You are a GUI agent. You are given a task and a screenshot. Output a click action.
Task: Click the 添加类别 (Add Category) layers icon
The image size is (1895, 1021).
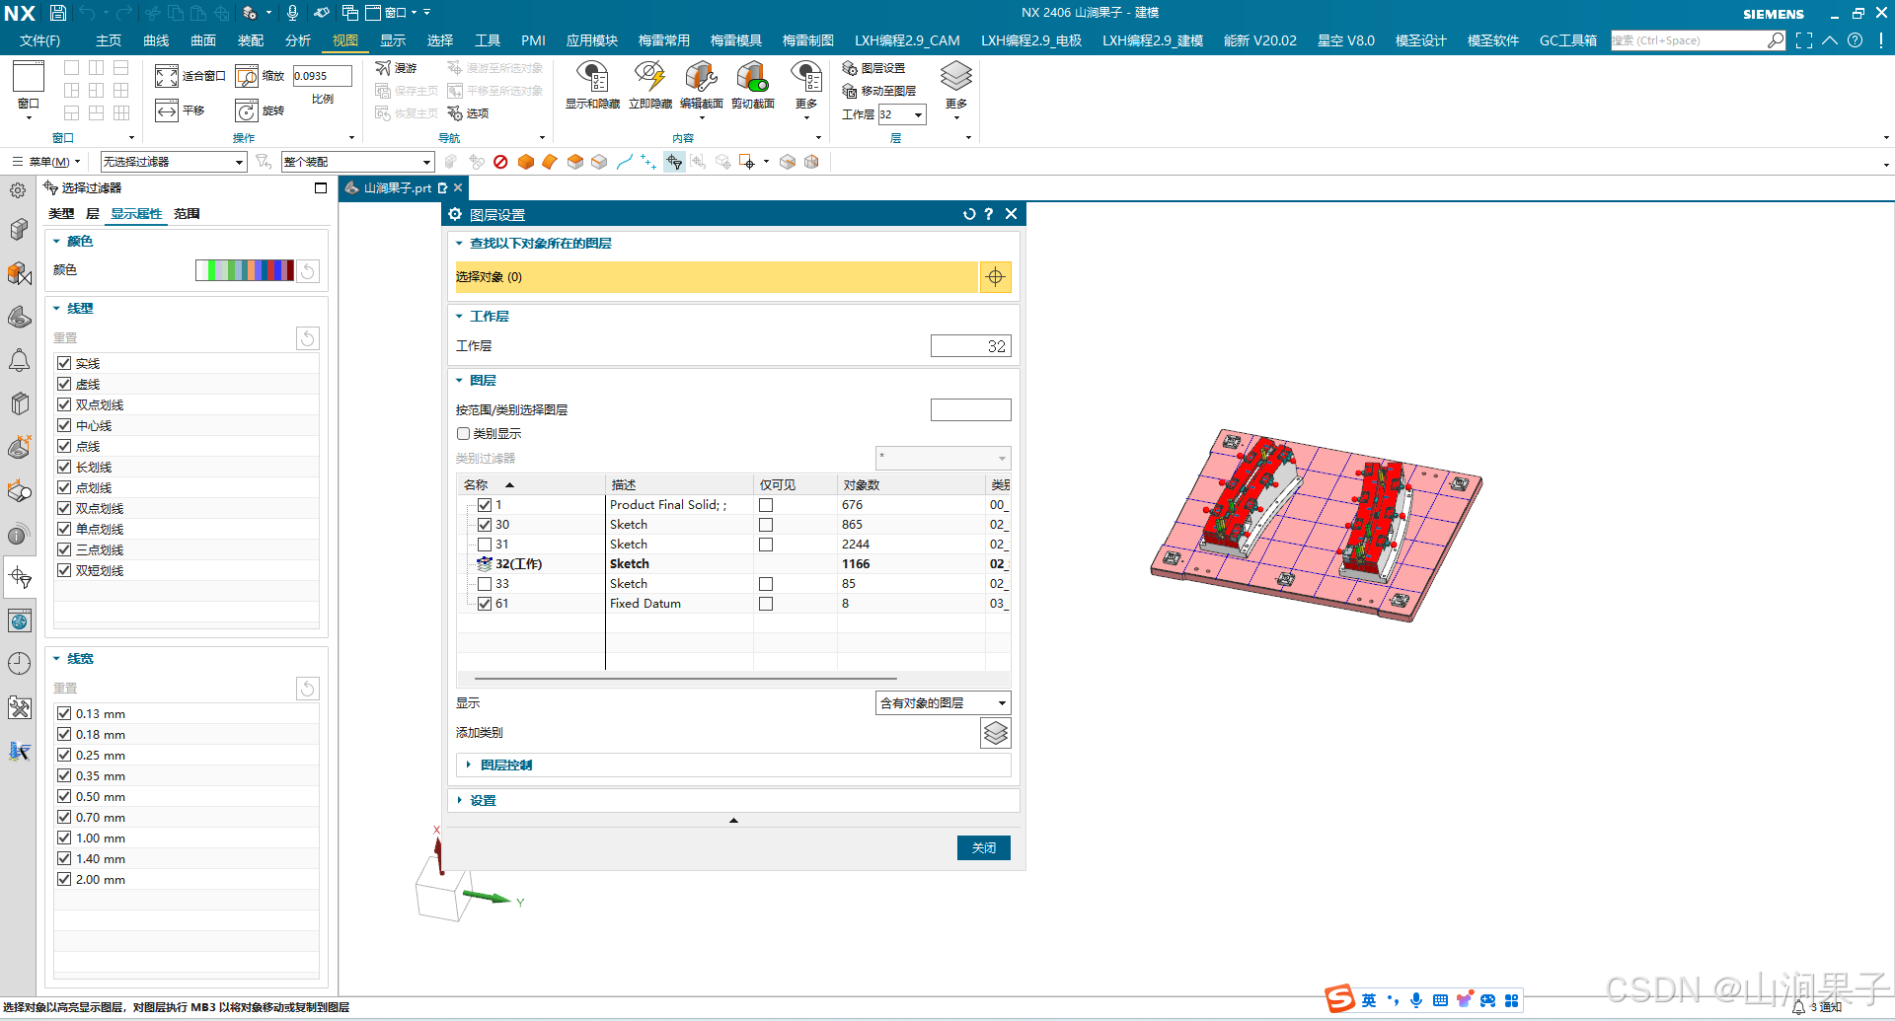(x=996, y=733)
